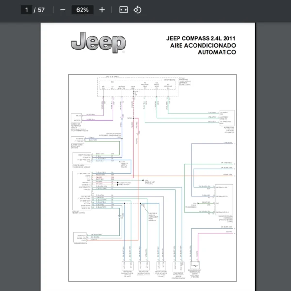
Task: Click the A/C pressure transducer block
Action: pyautogui.click(x=226, y=118)
